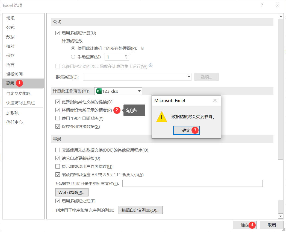Confirm the precision warning with 确定
Viewport: 286px width, 232px height.
pos(186,130)
